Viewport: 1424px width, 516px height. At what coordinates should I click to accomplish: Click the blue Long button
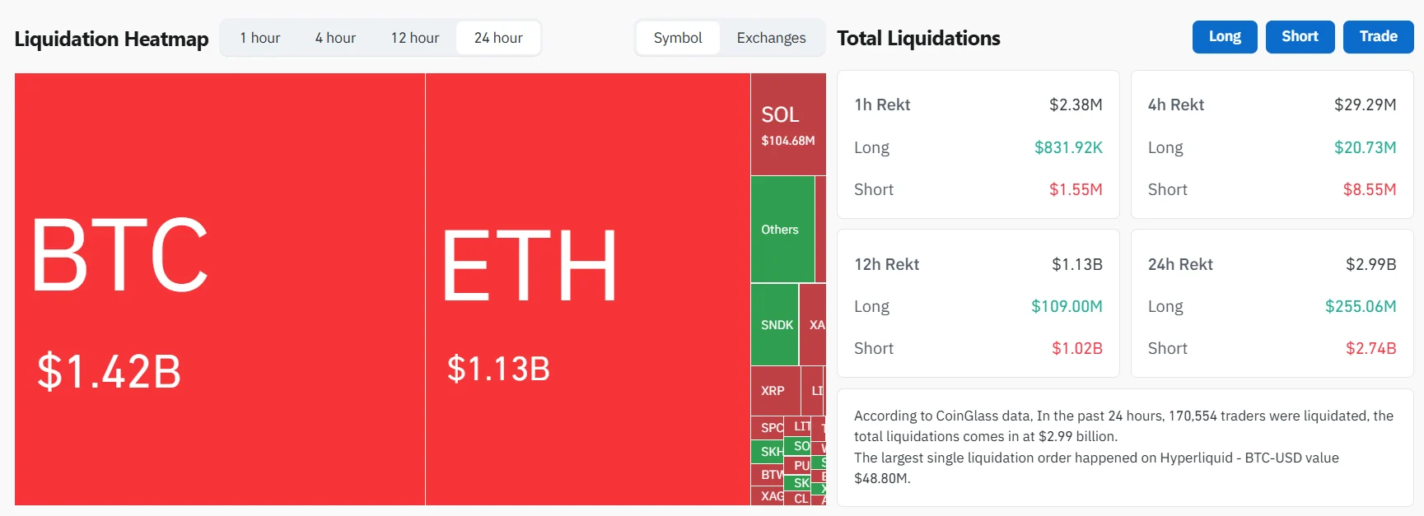1225,37
